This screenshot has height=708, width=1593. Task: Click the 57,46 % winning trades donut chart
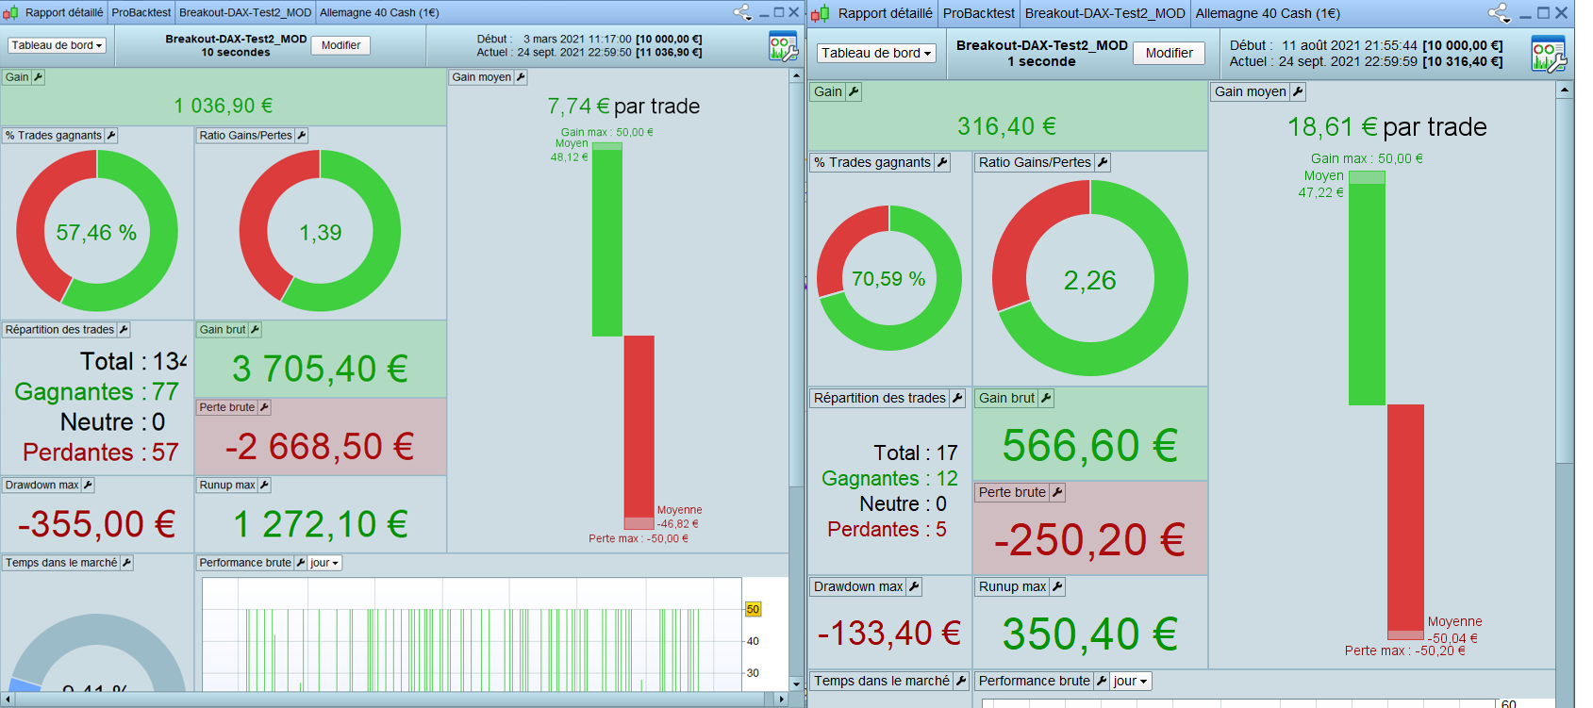(97, 231)
